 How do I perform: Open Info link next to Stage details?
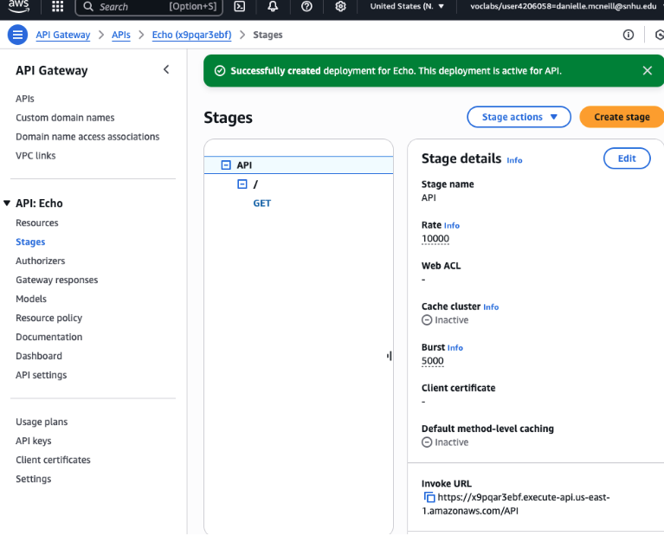(x=514, y=160)
